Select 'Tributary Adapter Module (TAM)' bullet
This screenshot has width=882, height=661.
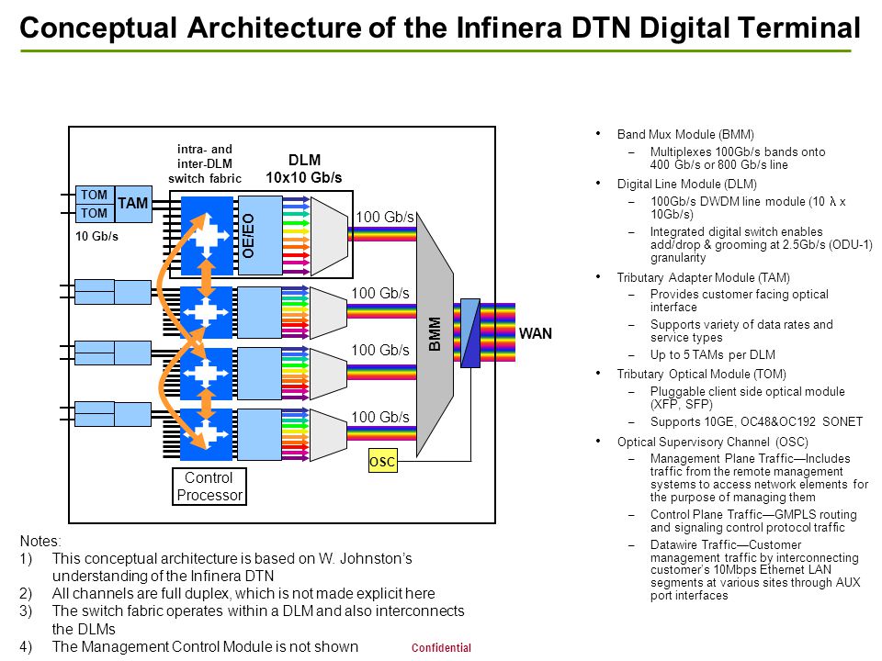click(703, 277)
